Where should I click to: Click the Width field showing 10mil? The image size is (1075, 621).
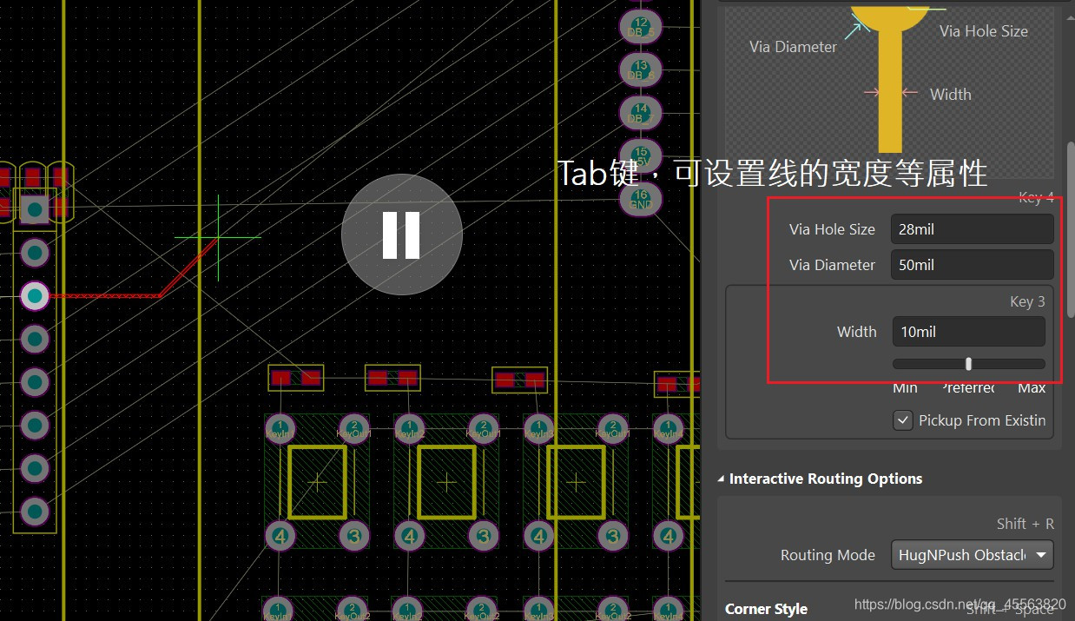click(968, 332)
